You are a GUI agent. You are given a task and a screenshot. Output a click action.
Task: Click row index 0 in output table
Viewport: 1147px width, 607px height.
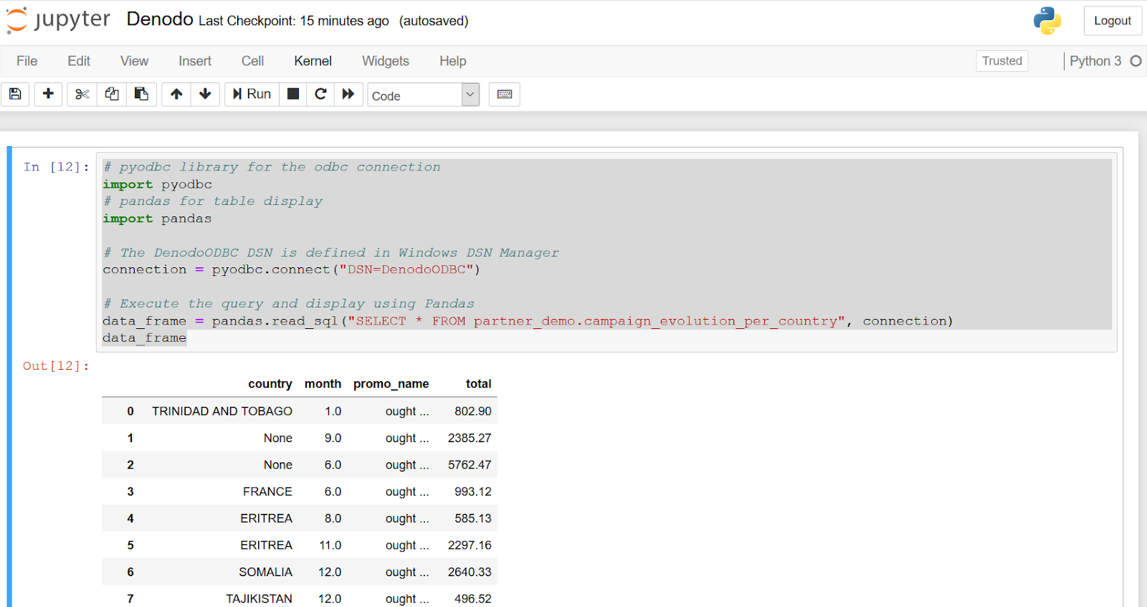[x=130, y=411]
